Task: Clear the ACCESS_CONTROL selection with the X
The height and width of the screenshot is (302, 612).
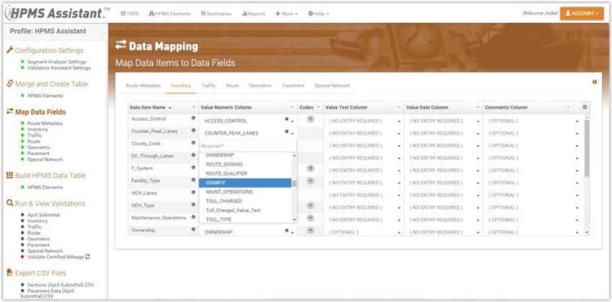Action: click(x=286, y=119)
